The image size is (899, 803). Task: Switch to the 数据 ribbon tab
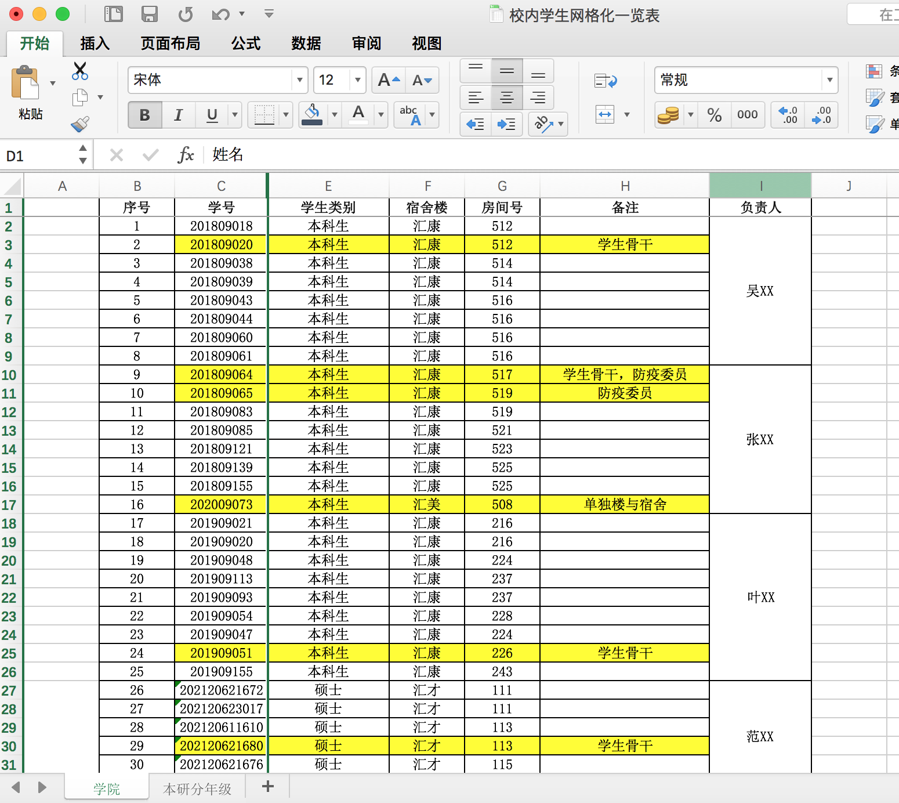click(x=306, y=43)
